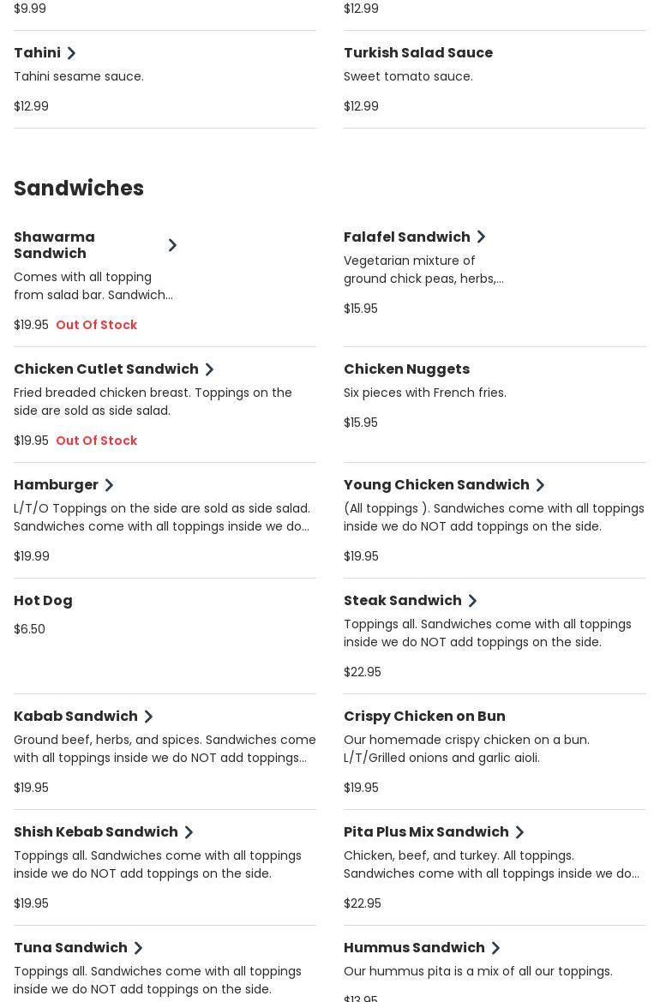Click the Tuna Sandwich arrow icon
This screenshot has height=1002, width=660.
(138, 948)
